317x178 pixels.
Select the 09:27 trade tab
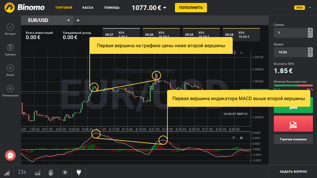tap(121, 33)
